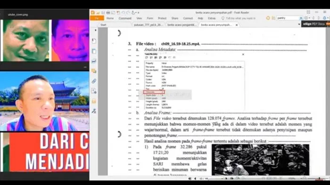Go to the first page using status bar button
This screenshot has height=185, width=330.
[x=190, y=178]
